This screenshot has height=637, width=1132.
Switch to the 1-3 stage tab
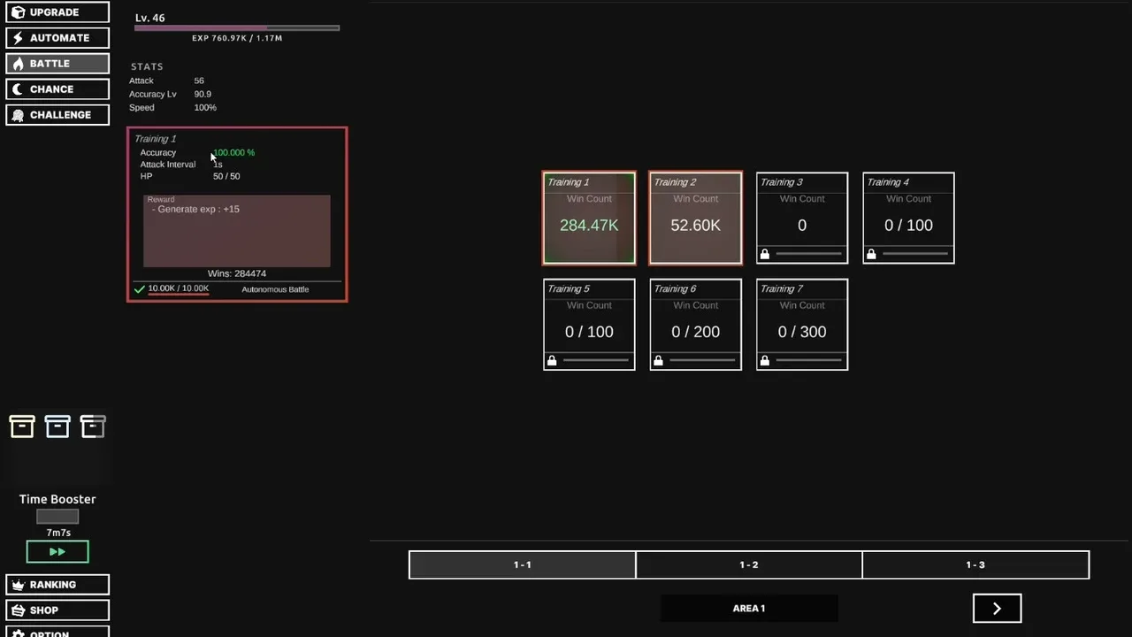[x=975, y=564]
